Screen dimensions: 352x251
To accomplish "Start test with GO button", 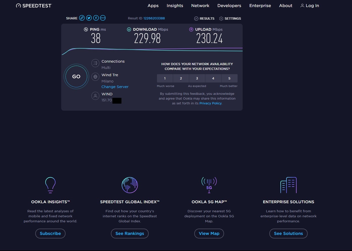I will 76,76.
